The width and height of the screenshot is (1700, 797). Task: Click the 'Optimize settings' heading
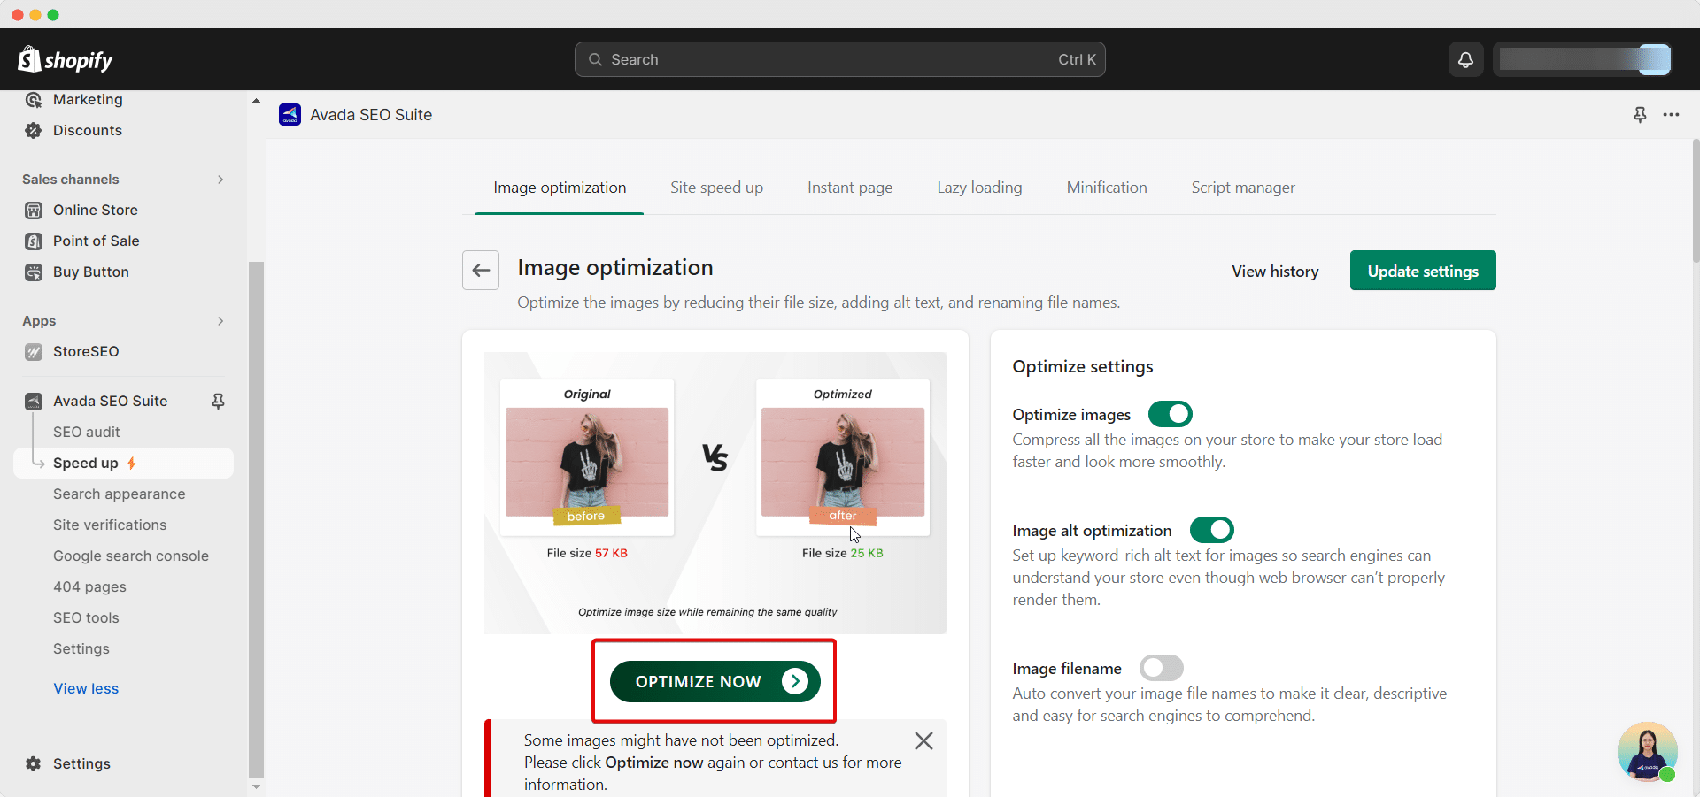pos(1083,366)
